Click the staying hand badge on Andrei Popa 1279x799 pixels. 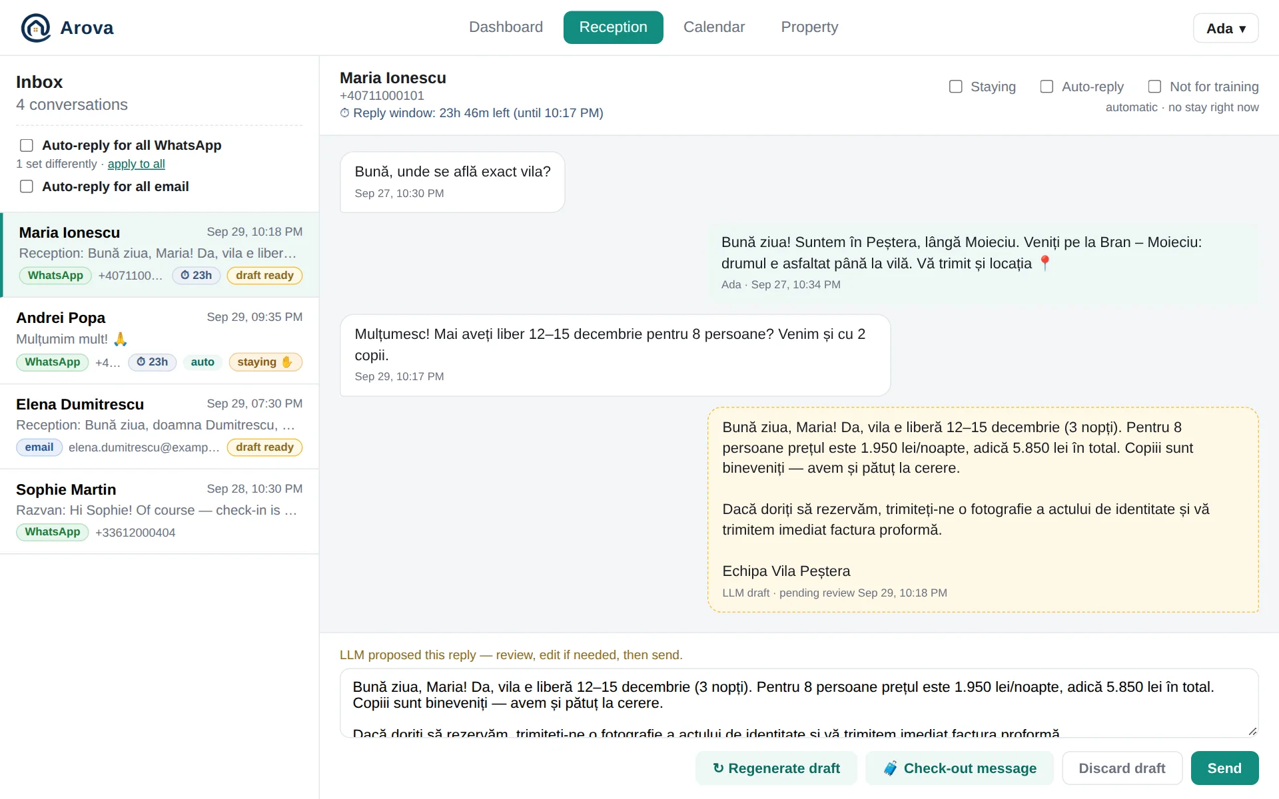click(x=265, y=362)
